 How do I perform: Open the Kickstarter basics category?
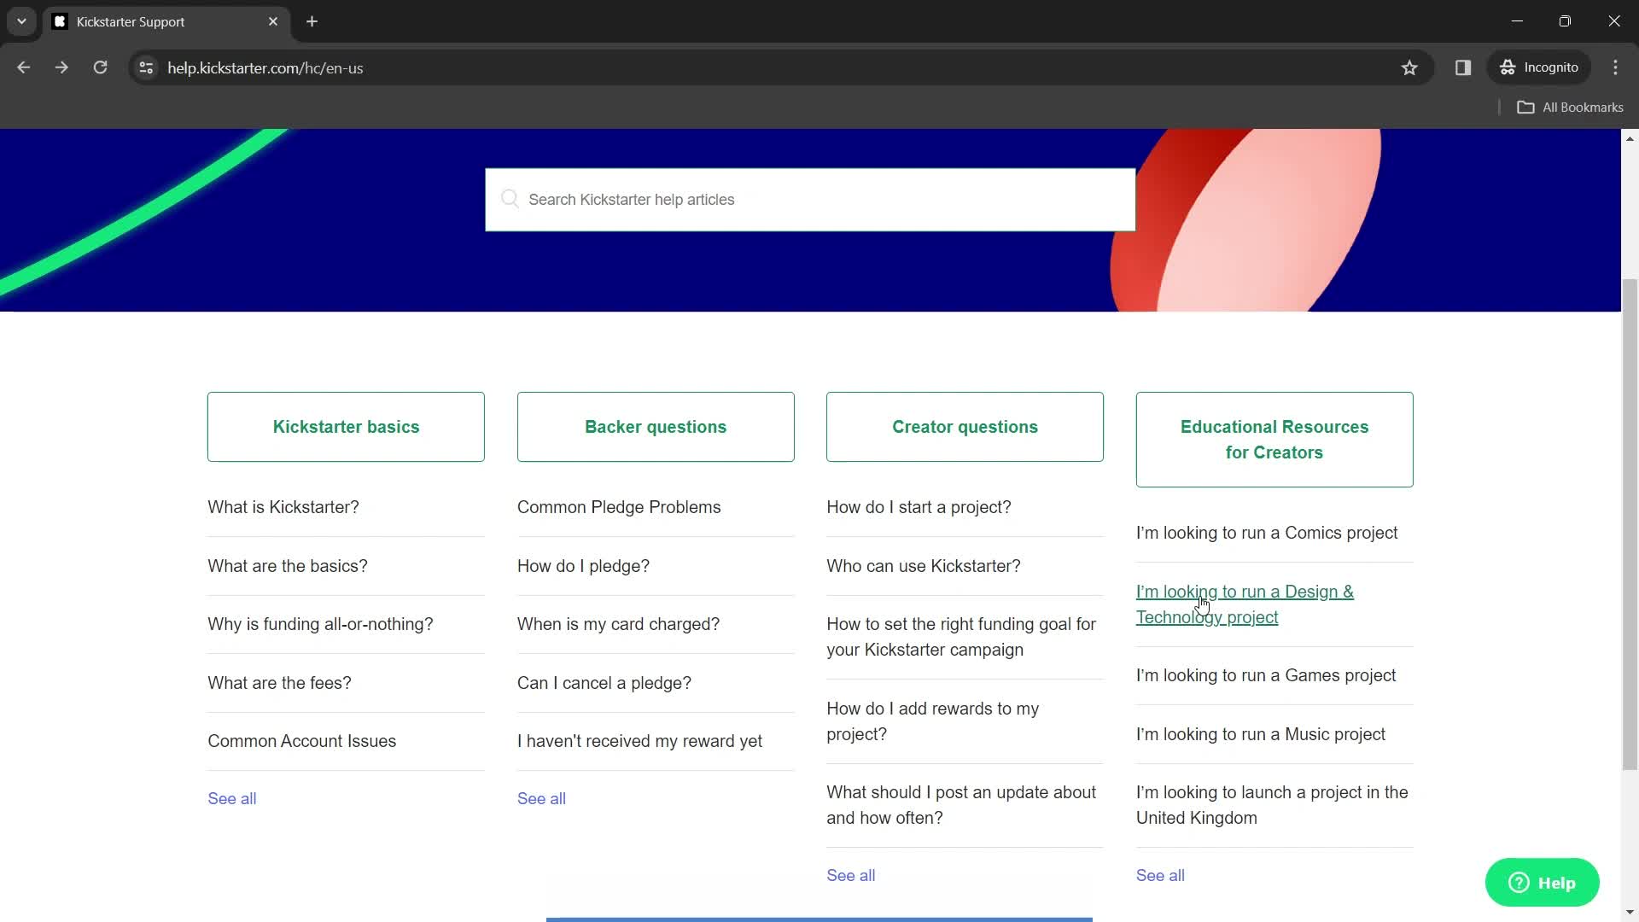(346, 427)
